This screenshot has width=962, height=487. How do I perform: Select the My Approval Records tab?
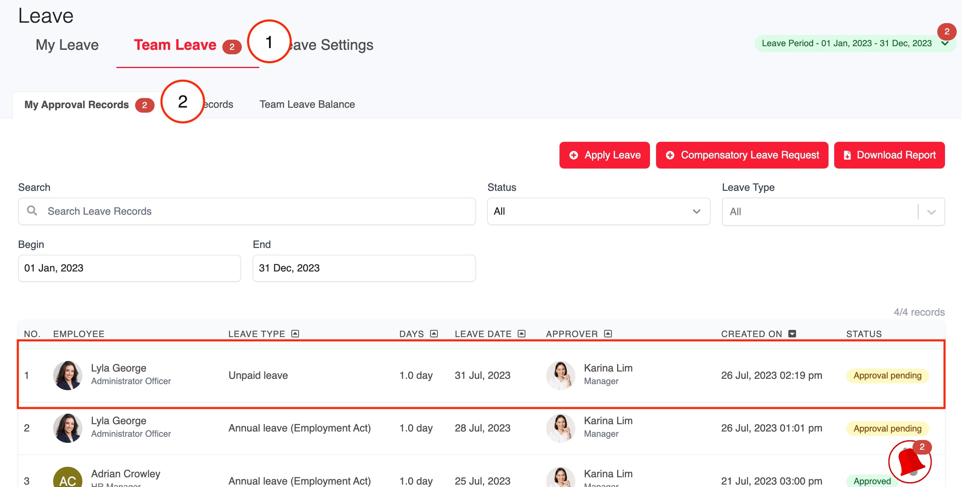point(77,105)
